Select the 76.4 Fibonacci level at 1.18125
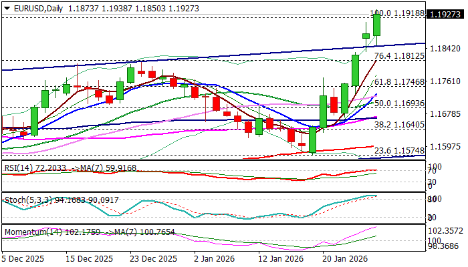 point(400,56)
